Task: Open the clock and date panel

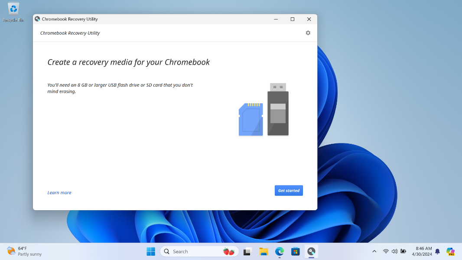Action: click(422, 251)
